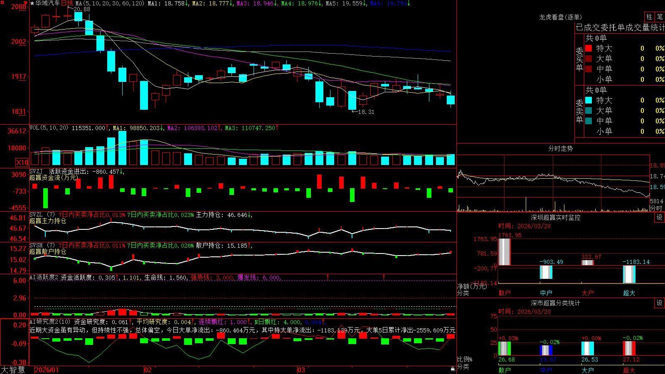Click the 已成交委托单成交量统计 header
The width and height of the screenshot is (665, 374).
[x=620, y=27]
